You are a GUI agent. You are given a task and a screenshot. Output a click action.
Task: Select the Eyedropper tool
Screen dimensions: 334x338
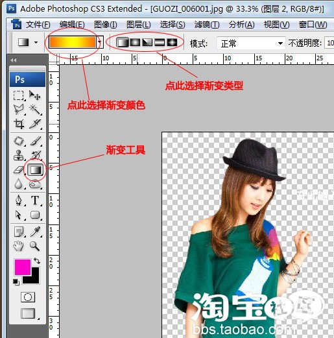(35, 232)
